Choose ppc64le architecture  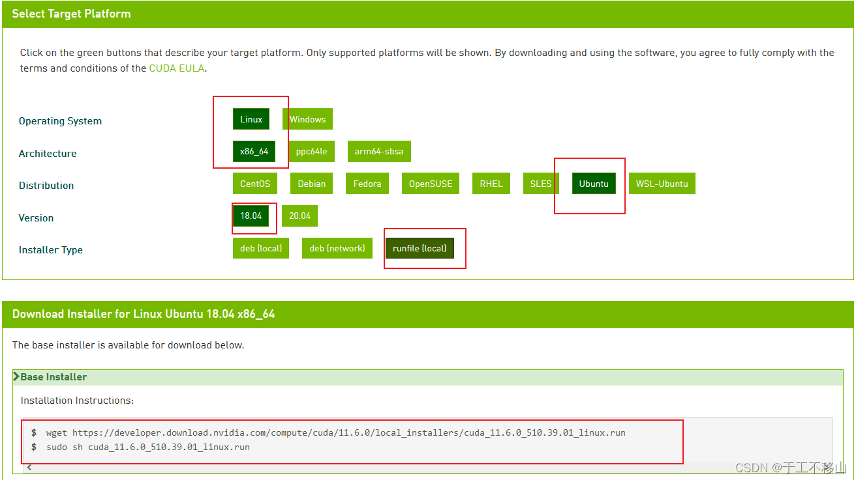point(311,151)
